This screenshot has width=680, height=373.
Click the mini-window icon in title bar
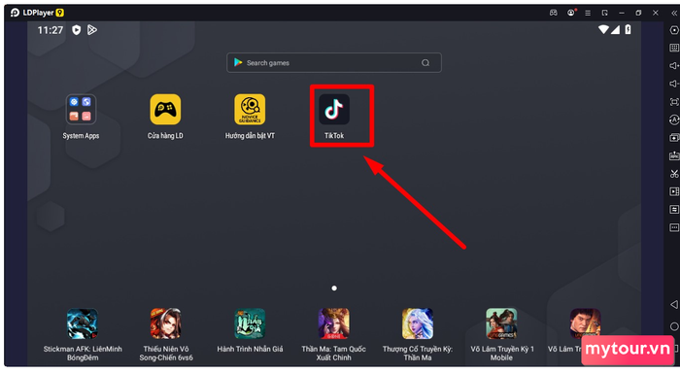604,13
